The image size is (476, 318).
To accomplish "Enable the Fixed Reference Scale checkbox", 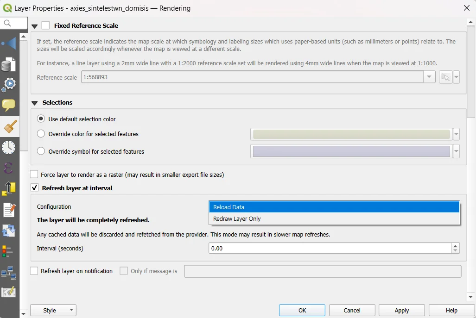I will [45, 26].
